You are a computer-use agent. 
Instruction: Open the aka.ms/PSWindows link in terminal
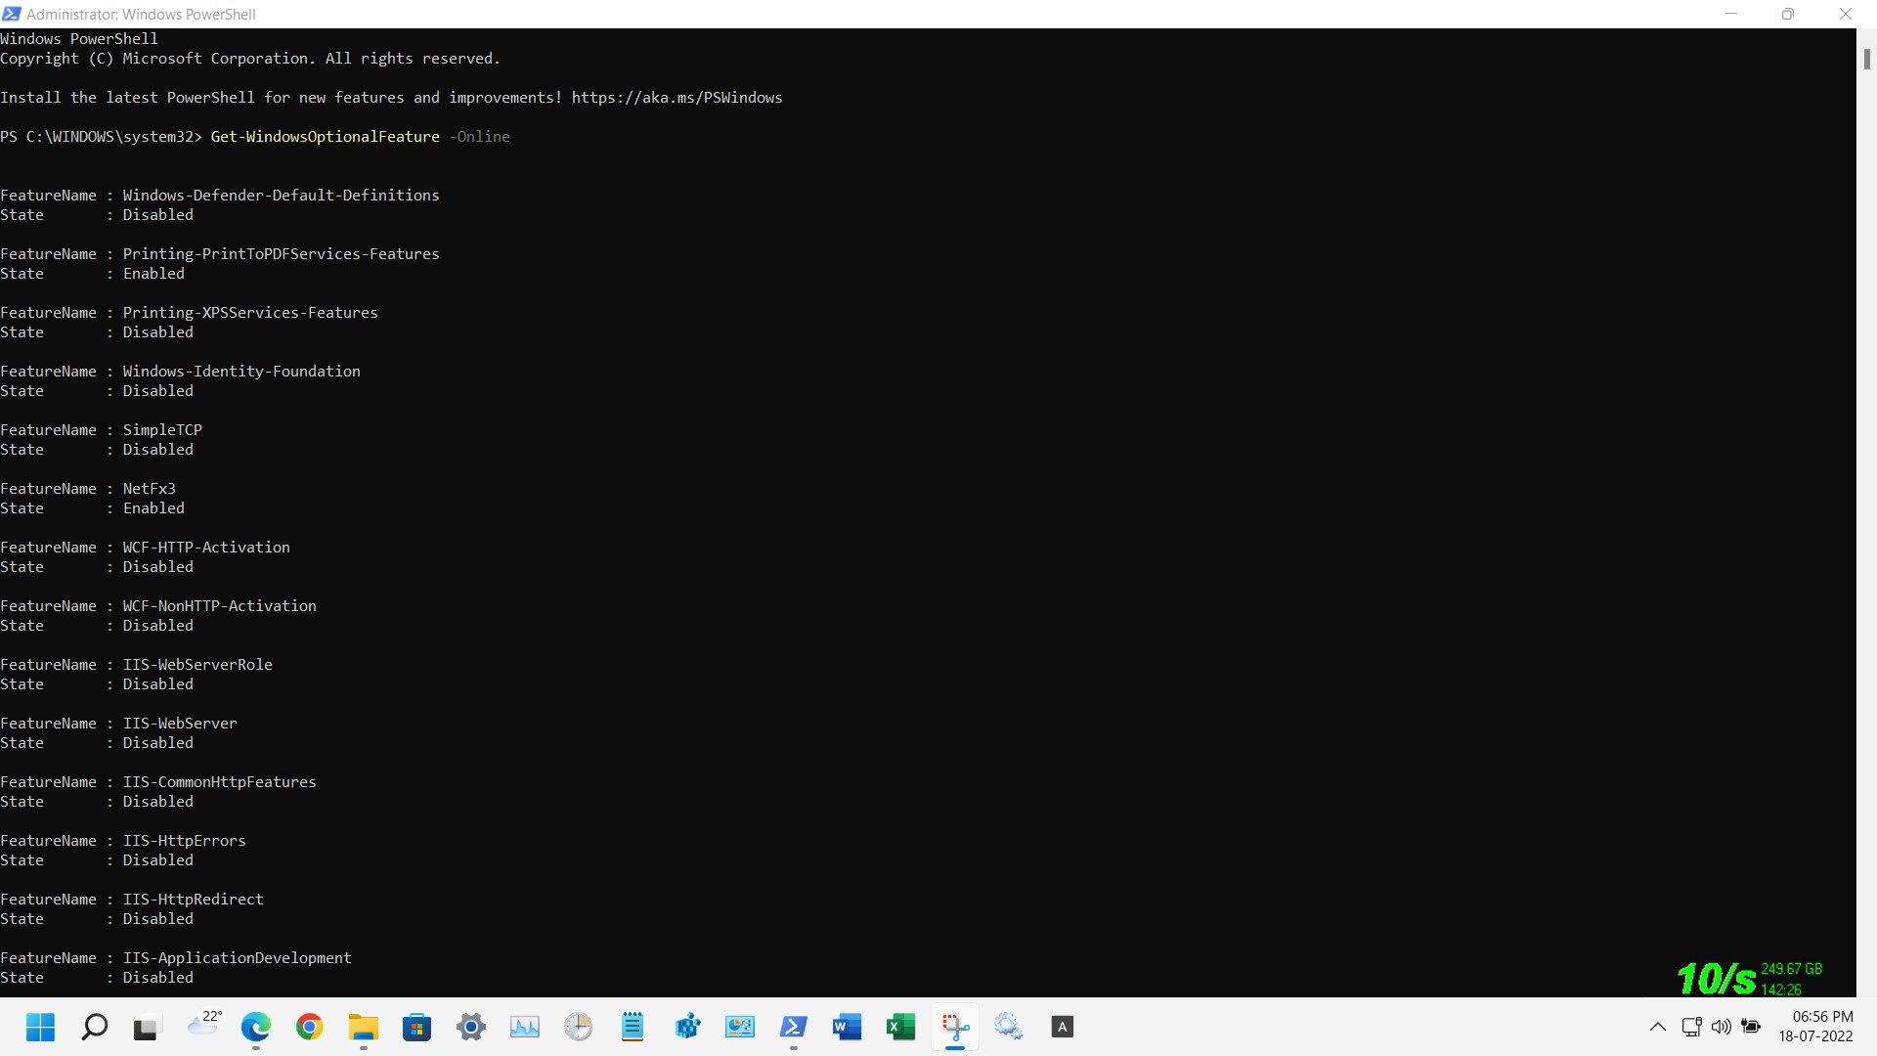[x=677, y=97]
